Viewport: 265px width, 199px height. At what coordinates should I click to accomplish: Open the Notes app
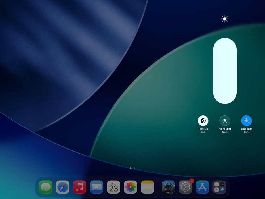point(148,187)
